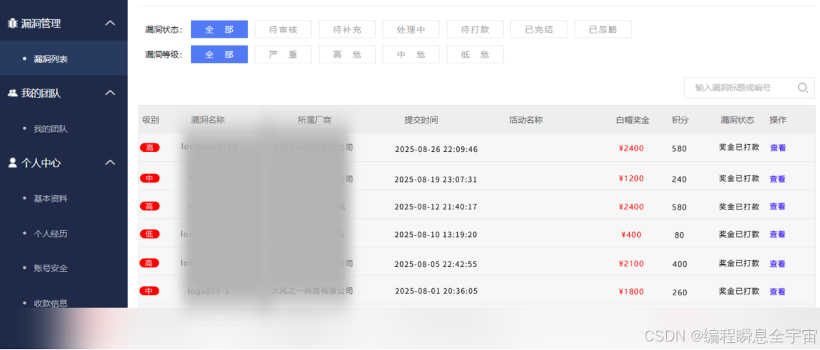Click 查看 for the 2025-08-05 row

pos(777,264)
